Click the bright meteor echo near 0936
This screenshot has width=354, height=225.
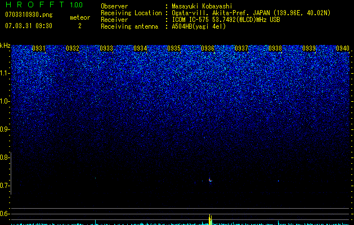click(210, 180)
